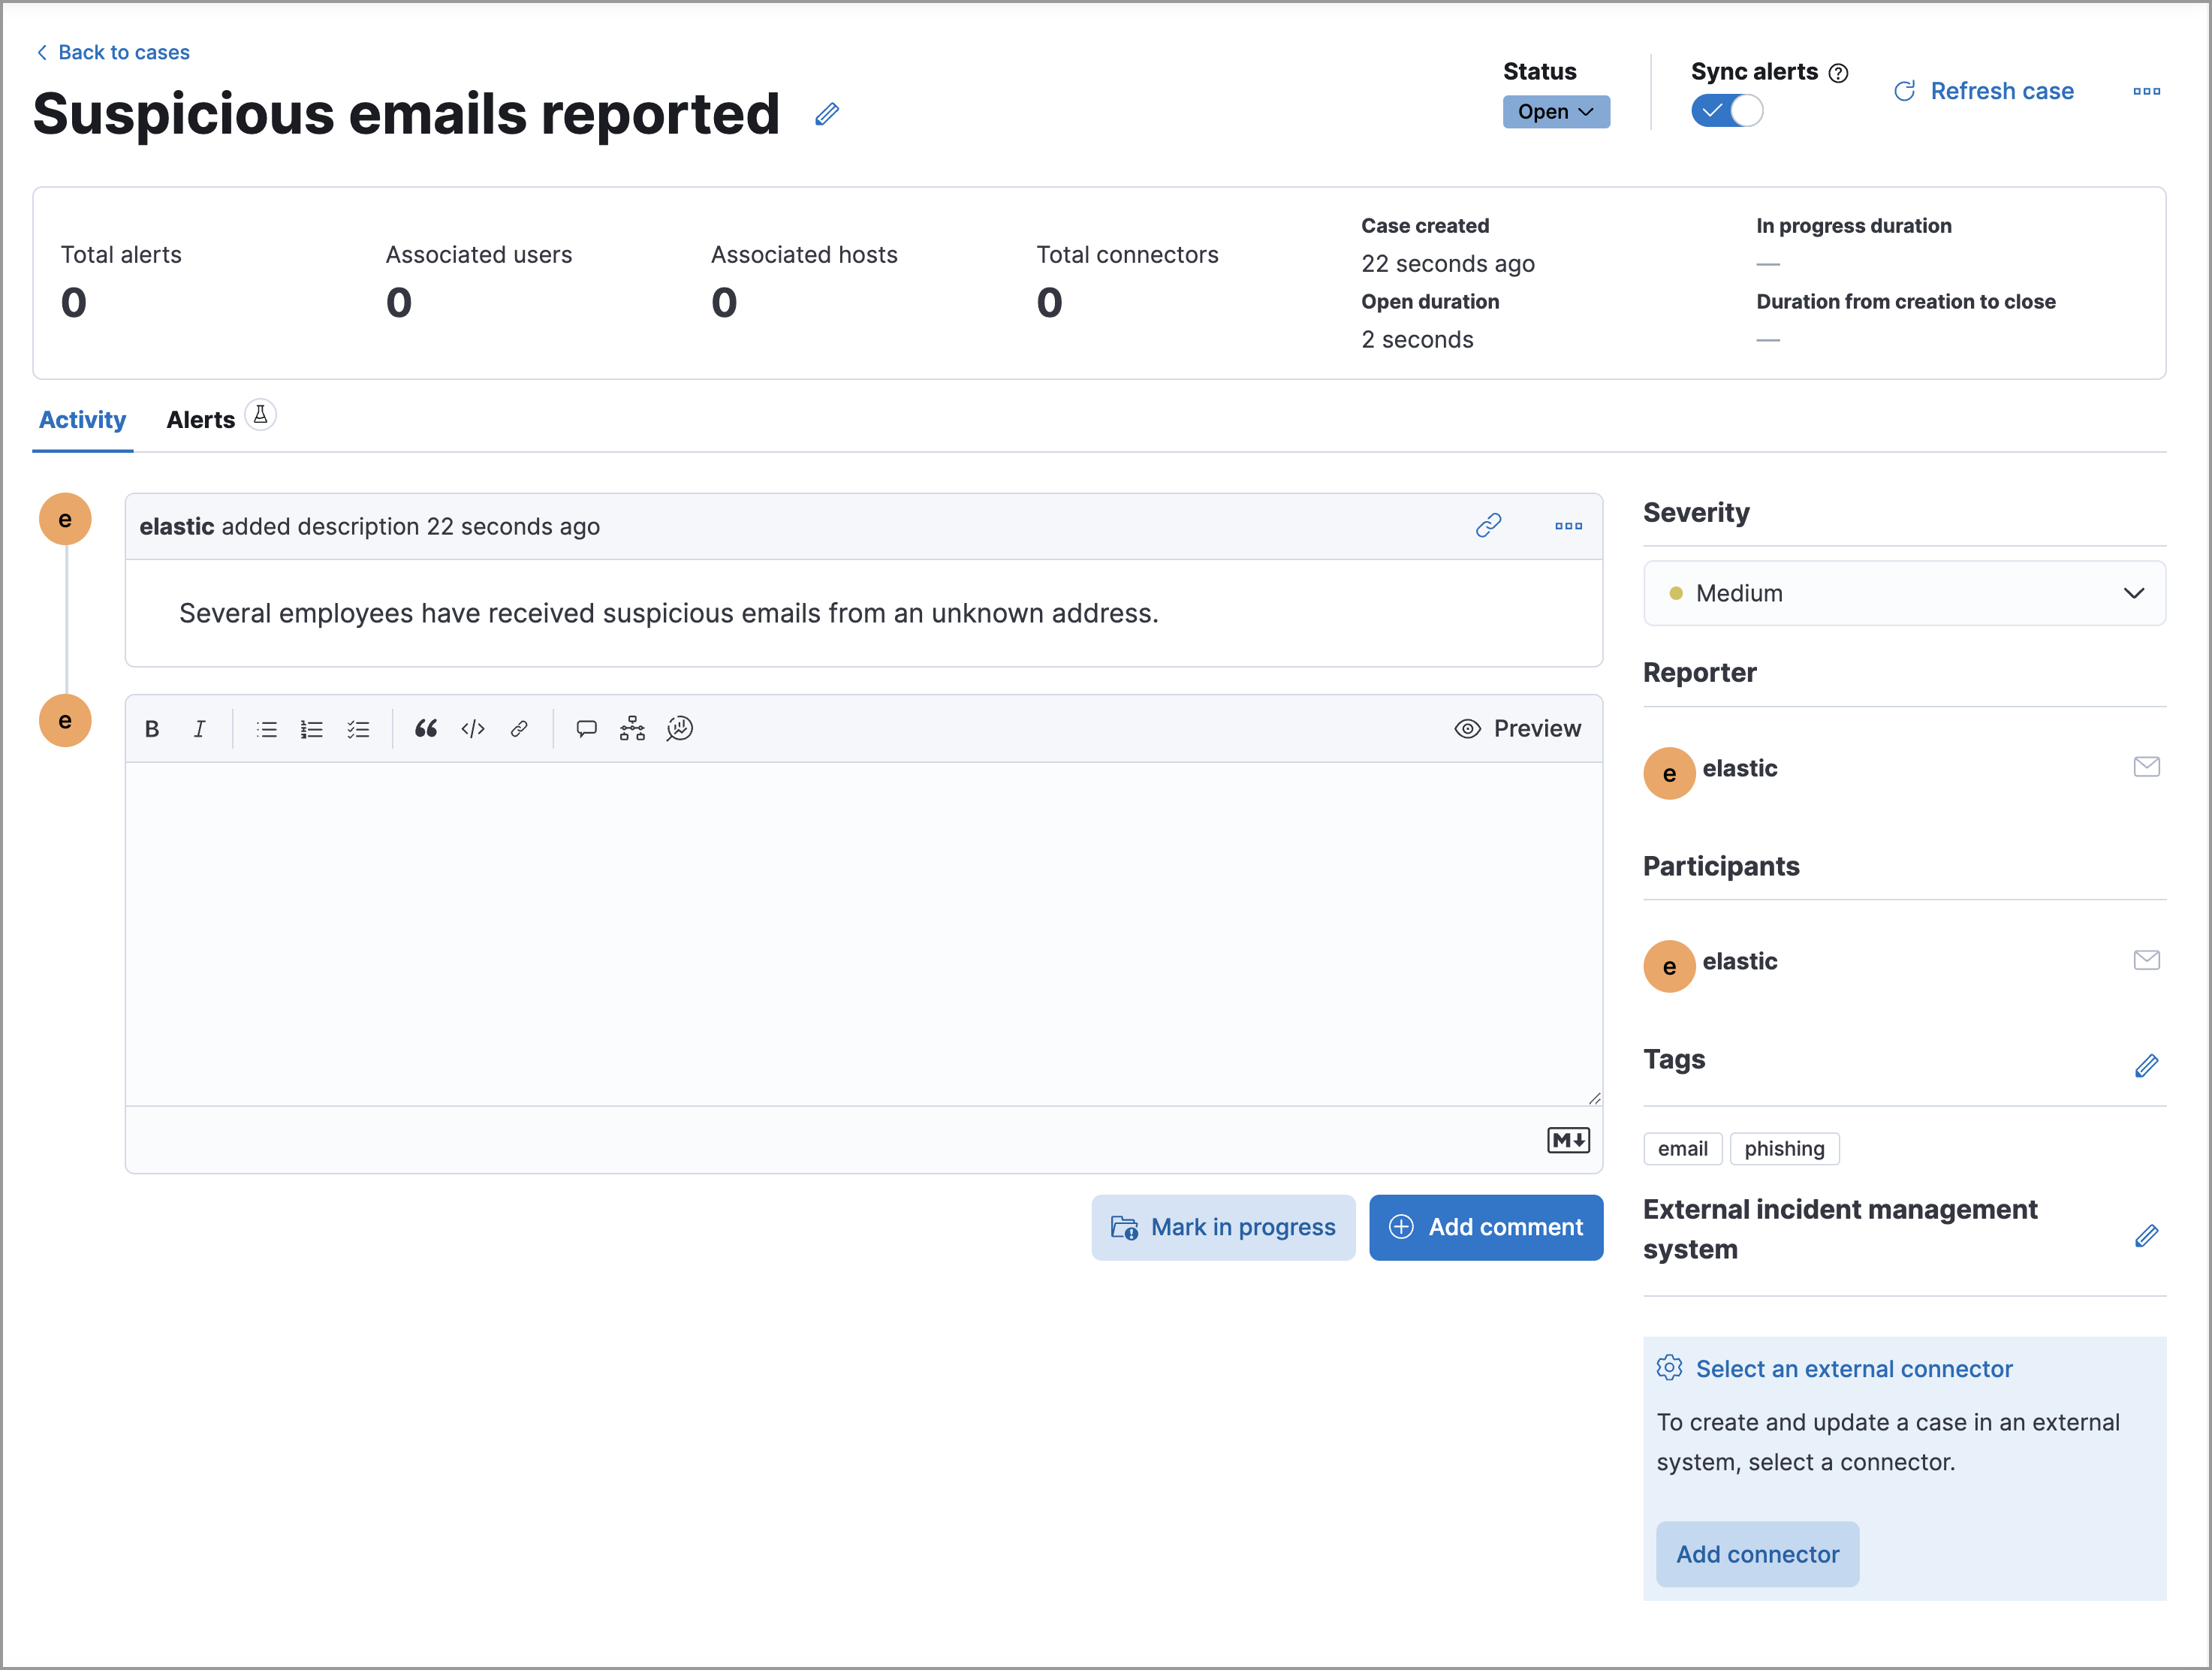2212x1670 pixels.
Task: Expand the Severity Medium dropdown
Action: 1903,593
